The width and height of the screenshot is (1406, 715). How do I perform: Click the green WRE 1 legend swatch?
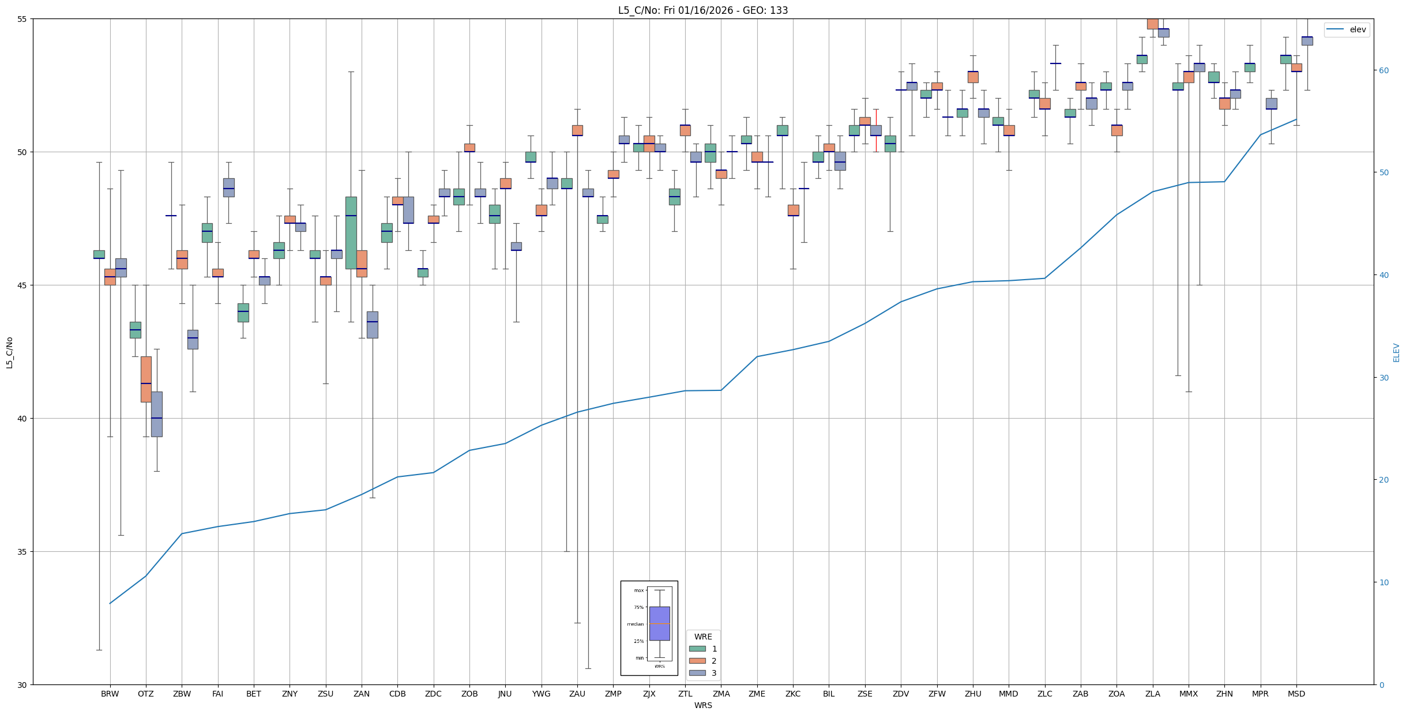[697, 649]
